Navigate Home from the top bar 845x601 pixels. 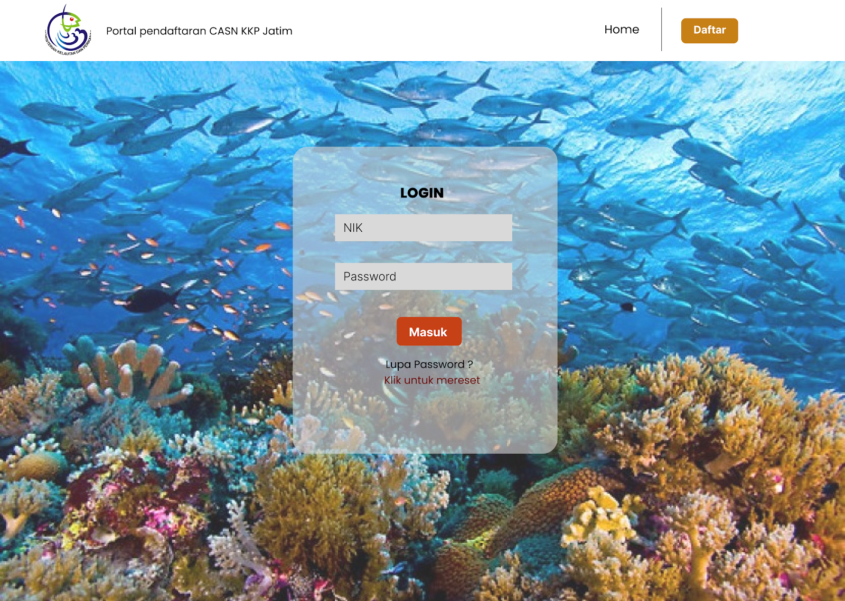(622, 30)
